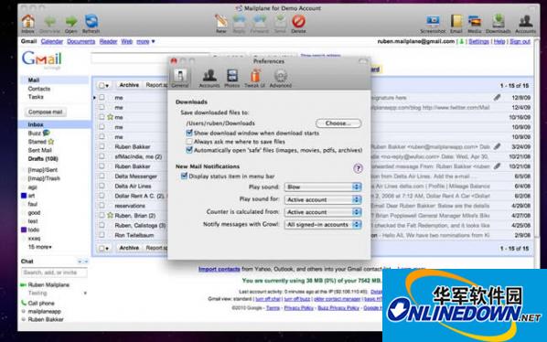The width and height of the screenshot is (547, 342).
Task: Click the star beside Starred label
Action: (51, 142)
